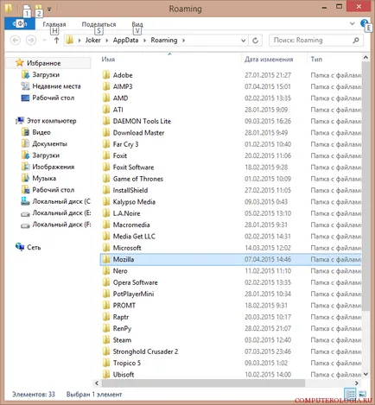Select Рабочий стол icon under Избранное
Image resolution: width=375 pixels, height=405 pixels.
(x=25, y=98)
